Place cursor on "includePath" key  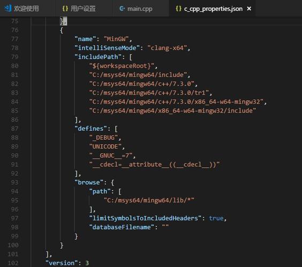click(98, 57)
